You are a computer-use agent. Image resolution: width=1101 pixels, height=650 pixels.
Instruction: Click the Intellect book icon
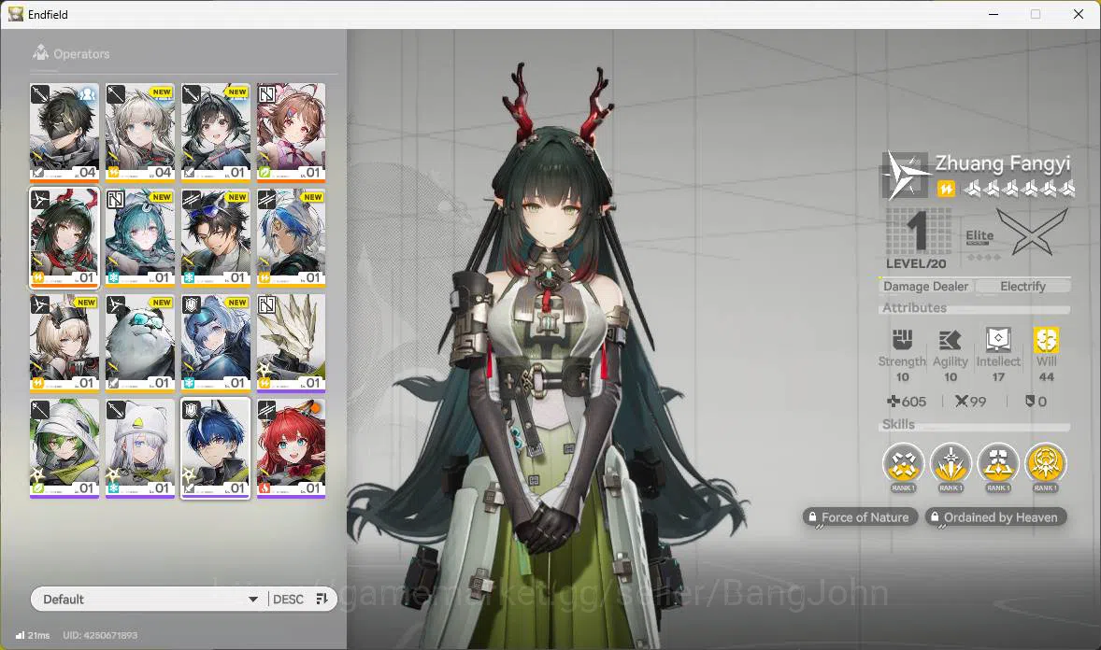pos(998,341)
